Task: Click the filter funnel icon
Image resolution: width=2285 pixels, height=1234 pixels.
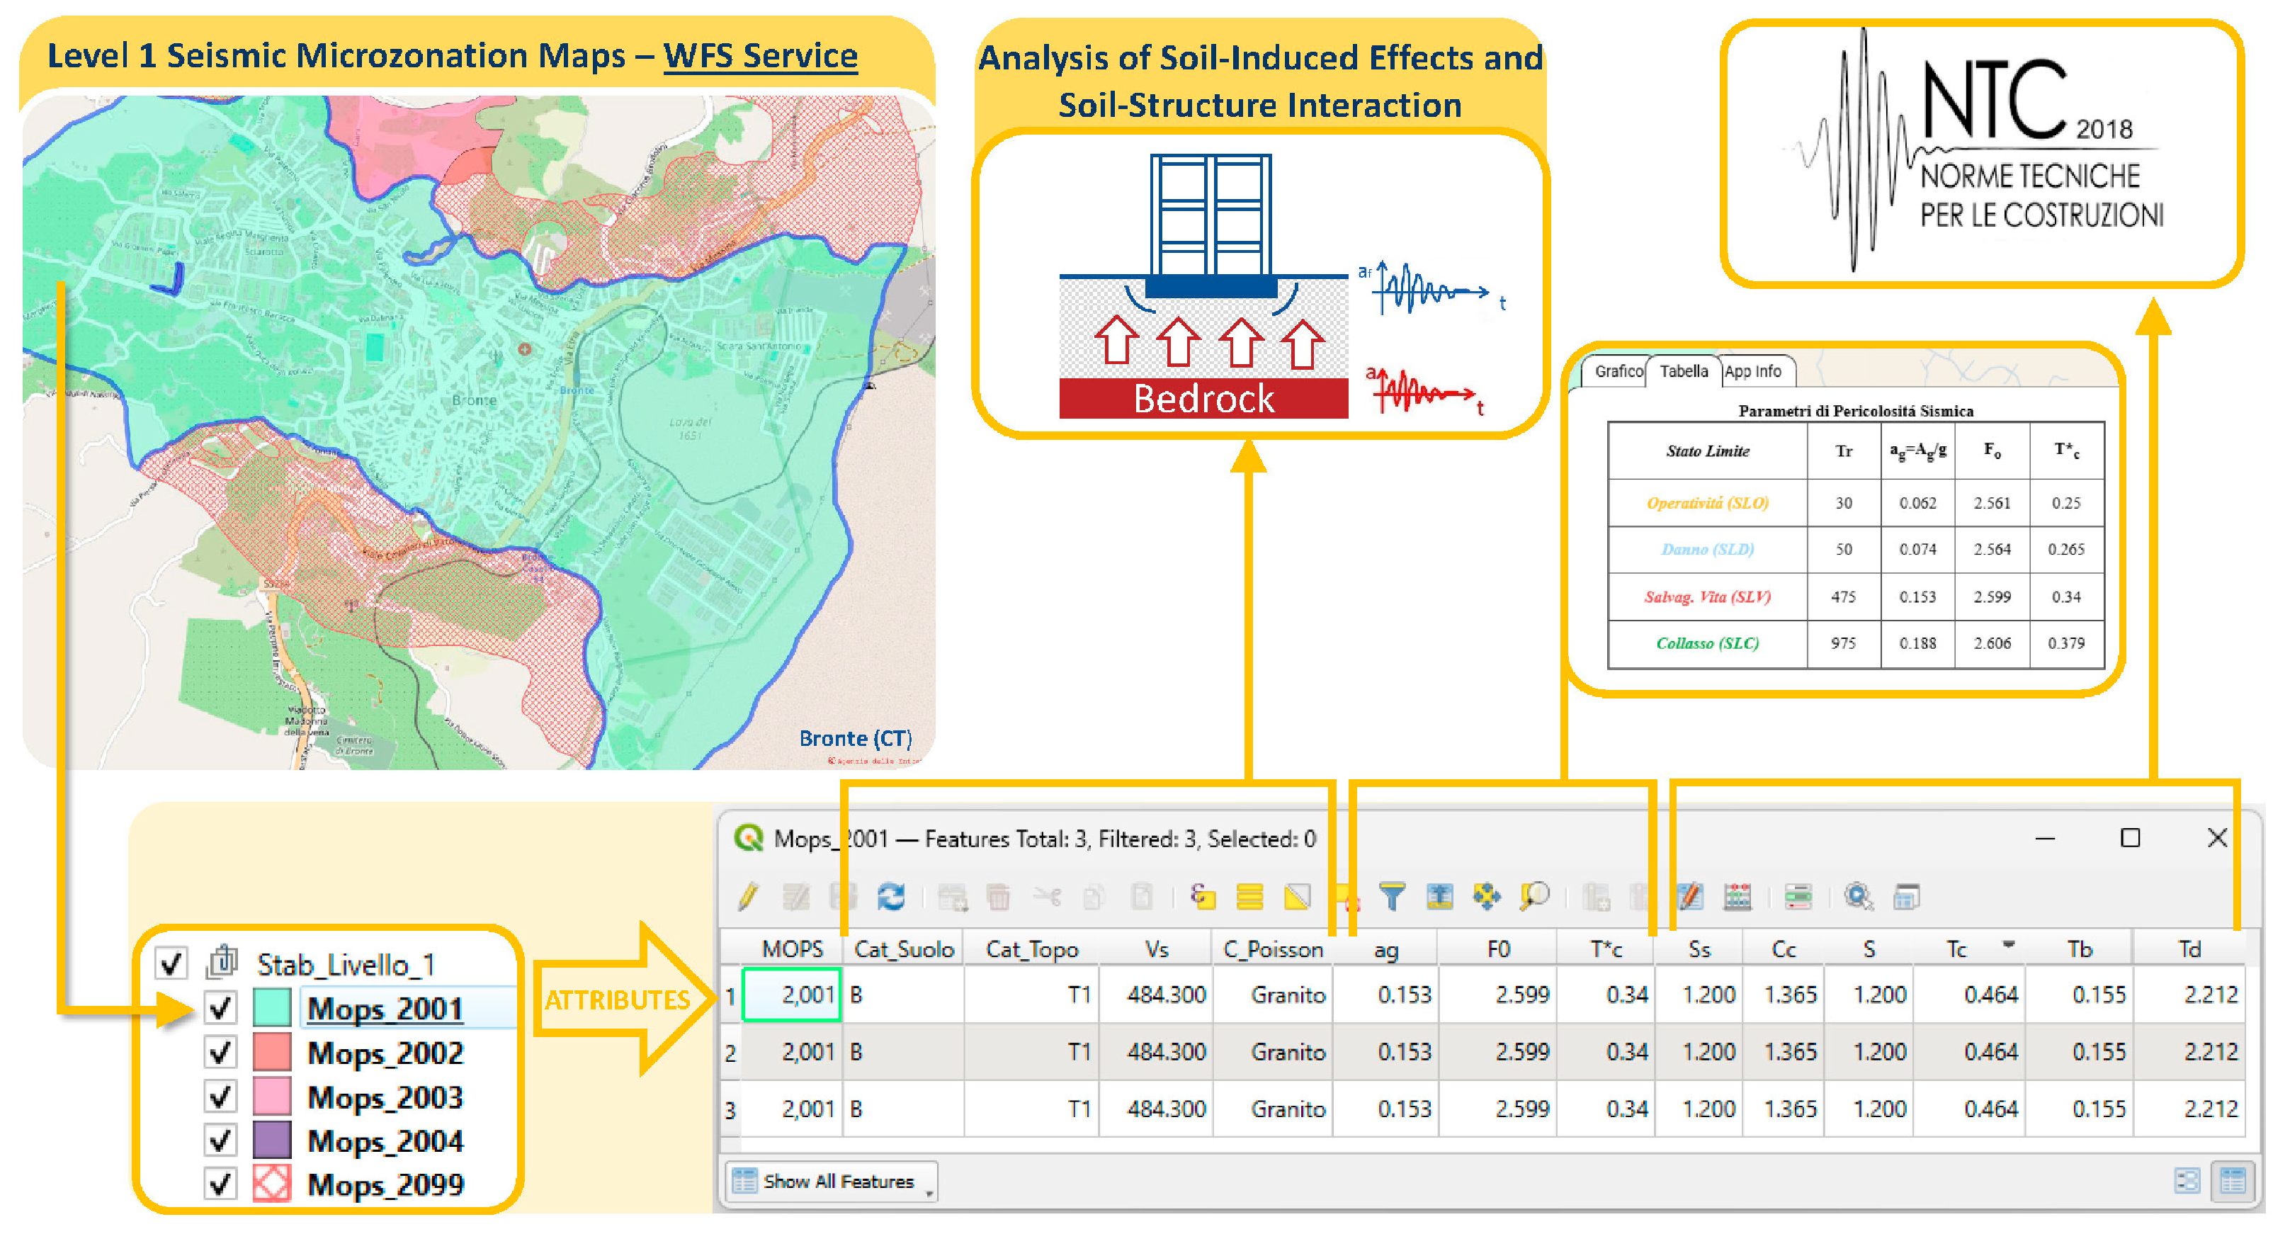Action: click(x=1392, y=897)
